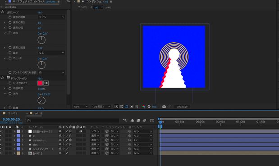Toggle visibility of the den layer
This screenshot has width=279, height=166.
coord(0,144)
